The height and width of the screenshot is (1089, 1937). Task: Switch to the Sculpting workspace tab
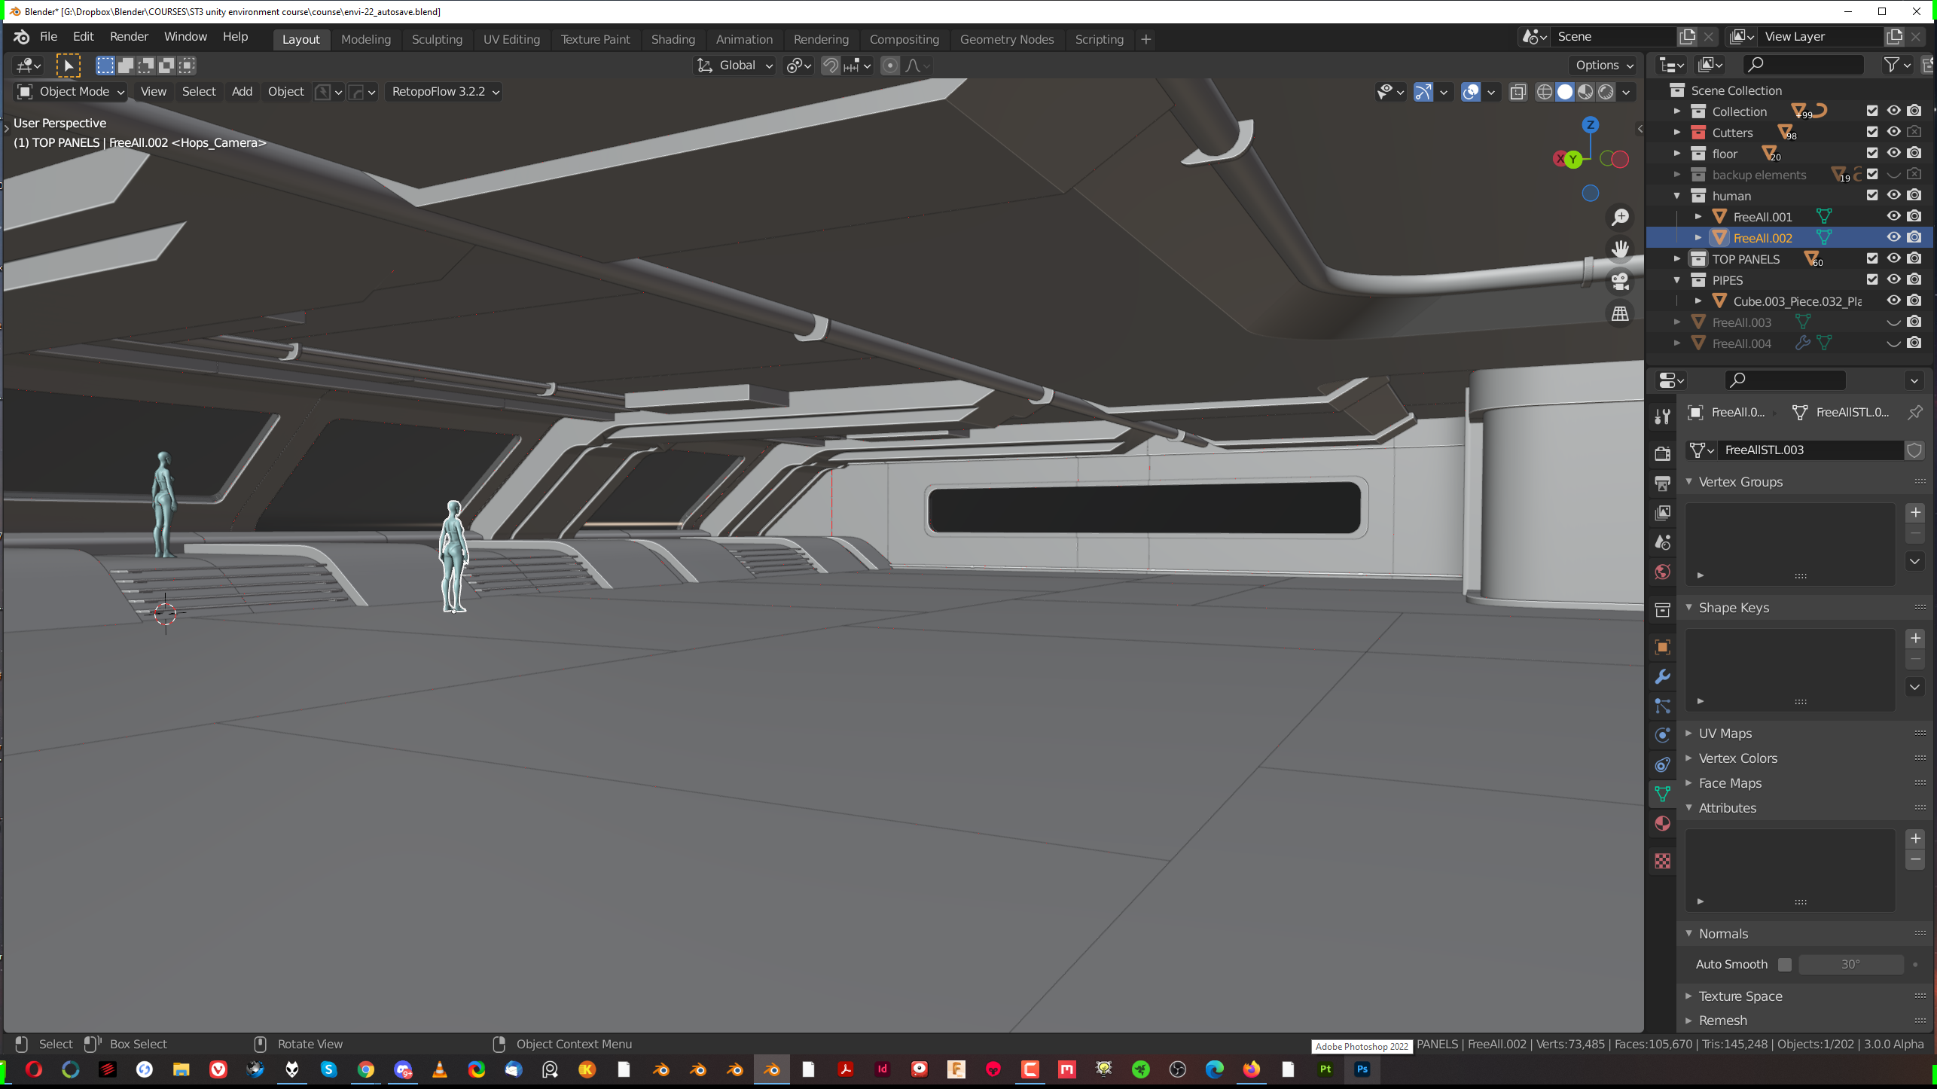[437, 39]
